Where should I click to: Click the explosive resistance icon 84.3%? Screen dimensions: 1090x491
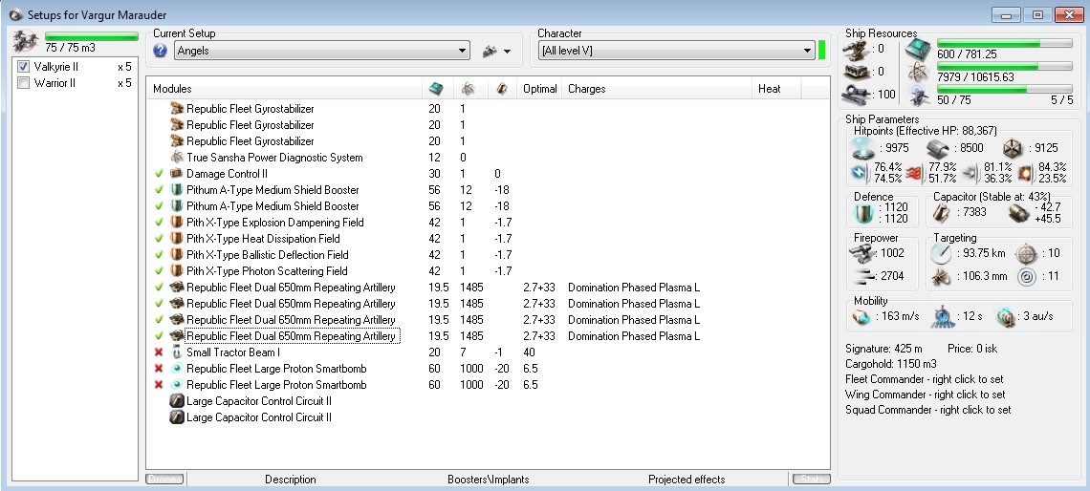point(1025,172)
